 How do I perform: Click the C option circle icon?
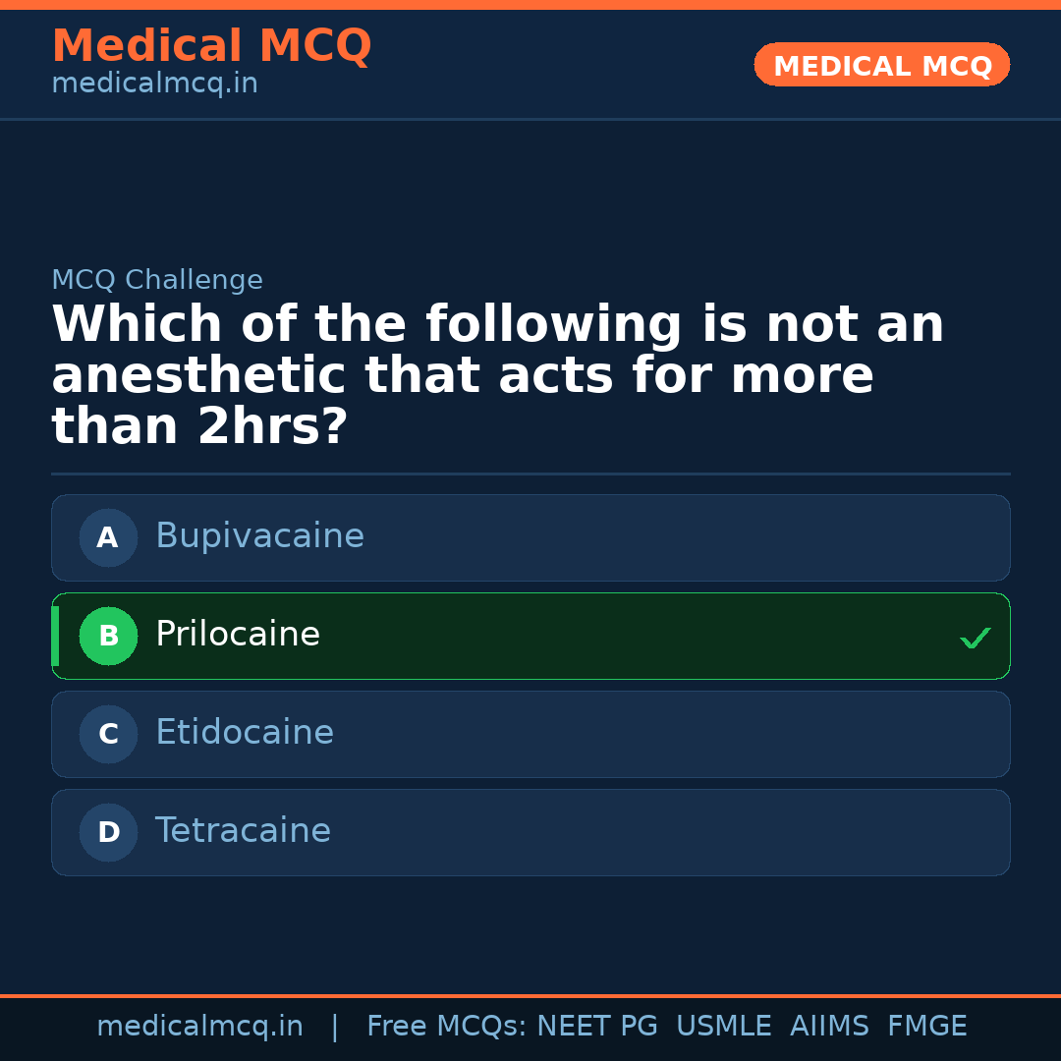click(108, 734)
